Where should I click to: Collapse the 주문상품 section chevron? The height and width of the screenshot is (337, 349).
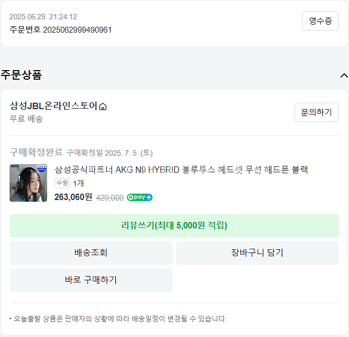coord(344,75)
